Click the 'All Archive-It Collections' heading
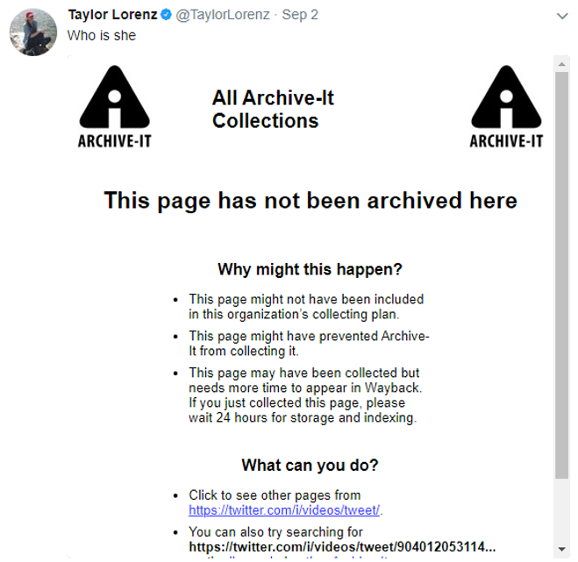Screen dimensions: 578x562 pos(273,110)
